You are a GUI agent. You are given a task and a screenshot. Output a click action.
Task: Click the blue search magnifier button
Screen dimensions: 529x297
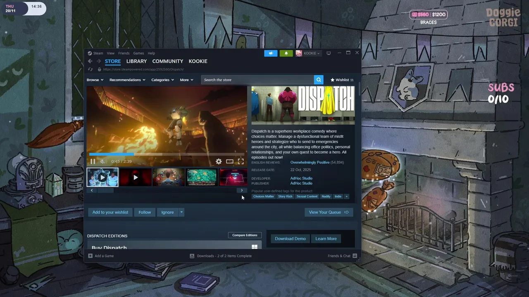(318, 80)
